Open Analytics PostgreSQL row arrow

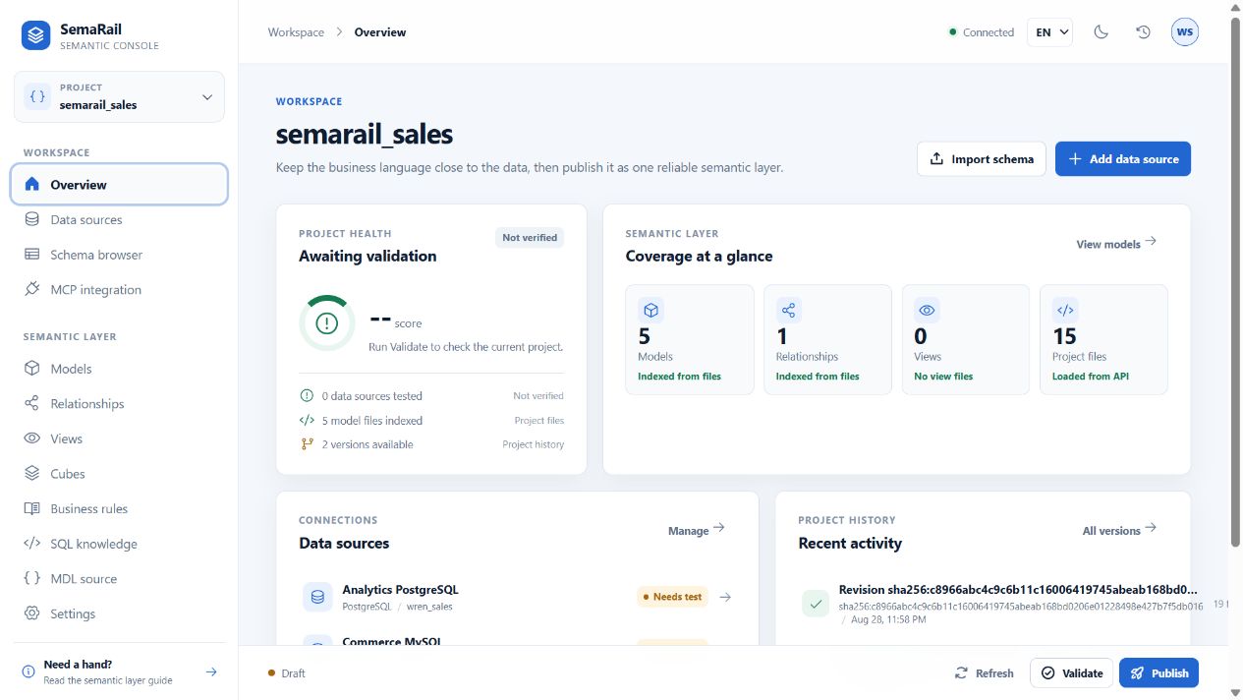725,597
